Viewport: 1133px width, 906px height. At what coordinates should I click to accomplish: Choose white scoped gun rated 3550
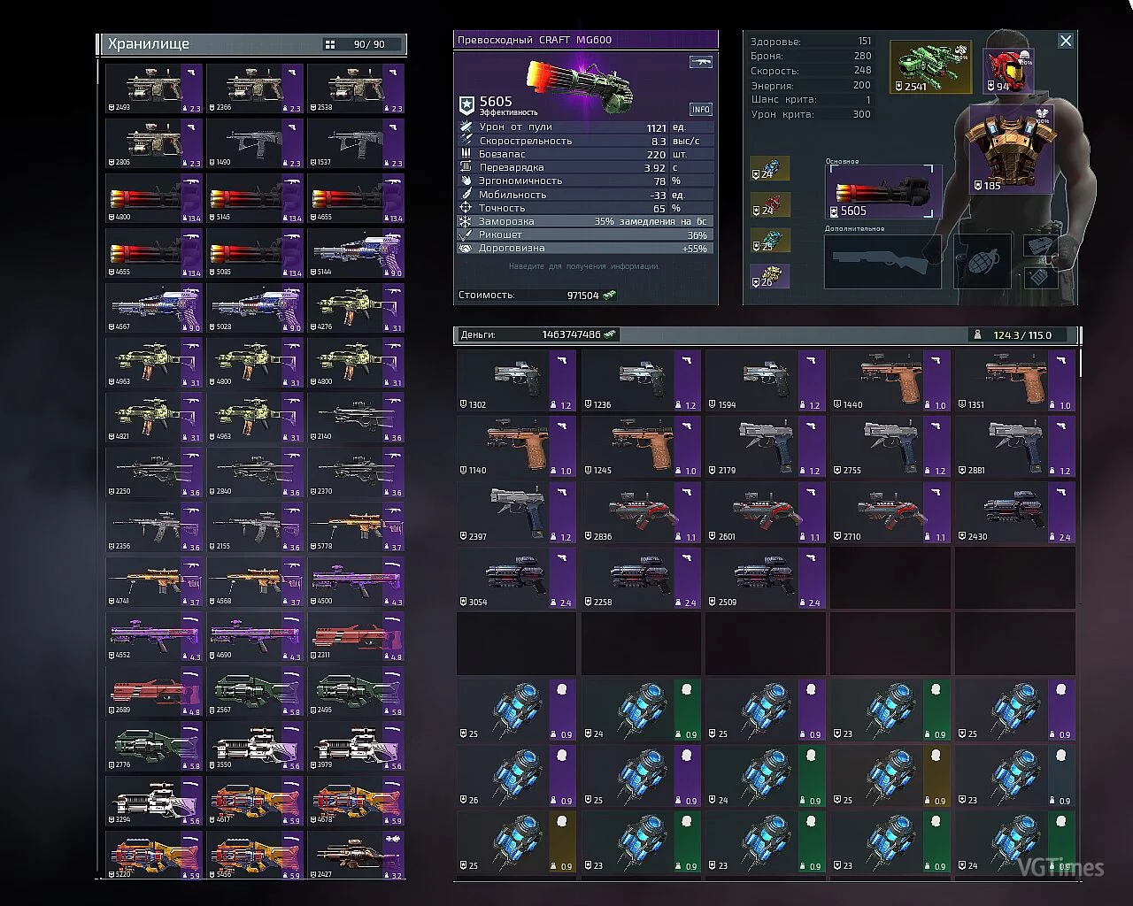pyautogui.click(x=255, y=747)
